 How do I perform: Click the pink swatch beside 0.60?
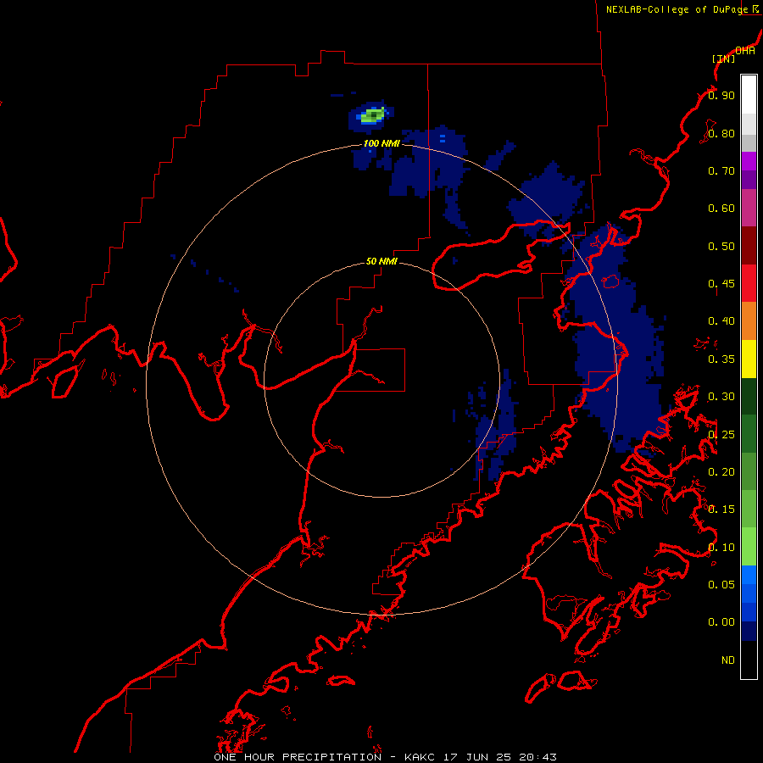pyautogui.click(x=749, y=208)
